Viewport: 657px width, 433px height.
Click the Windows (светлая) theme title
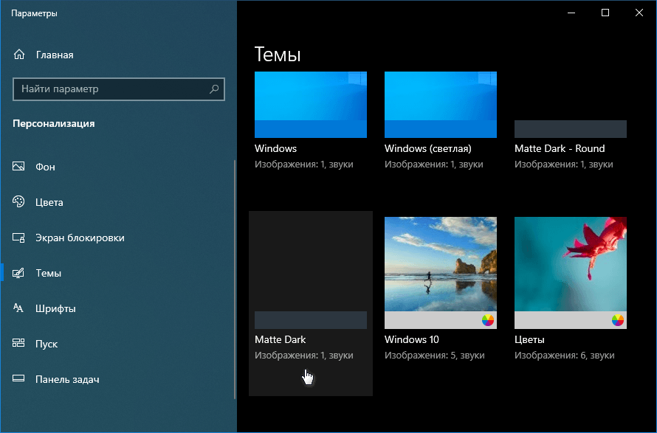click(x=428, y=148)
